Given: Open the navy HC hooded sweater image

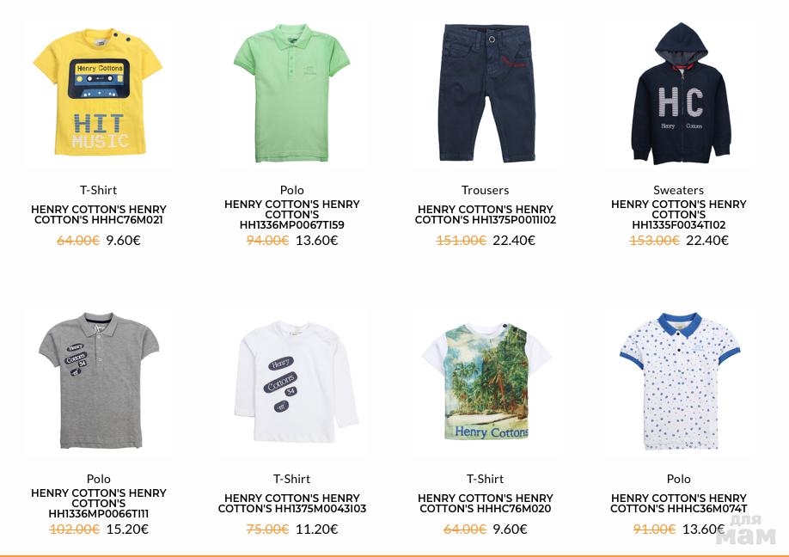Looking at the screenshot, I should (x=679, y=94).
